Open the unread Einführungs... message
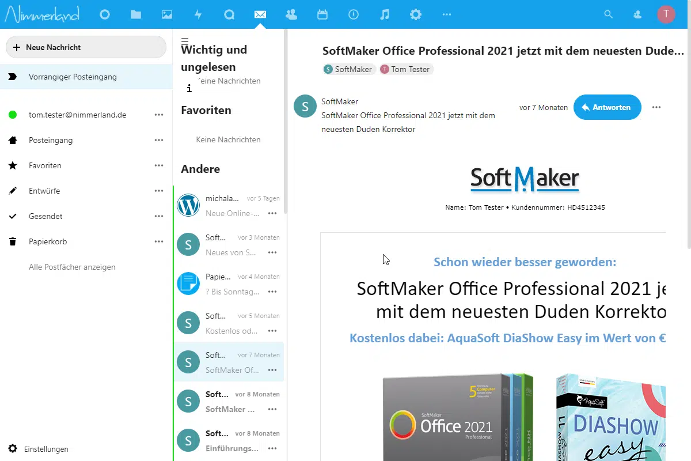The image size is (691, 461). (x=229, y=440)
